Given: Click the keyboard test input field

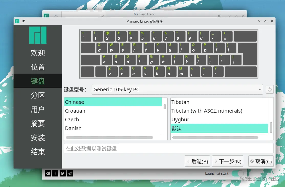Looking at the screenshot, I should click(x=169, y=148).
